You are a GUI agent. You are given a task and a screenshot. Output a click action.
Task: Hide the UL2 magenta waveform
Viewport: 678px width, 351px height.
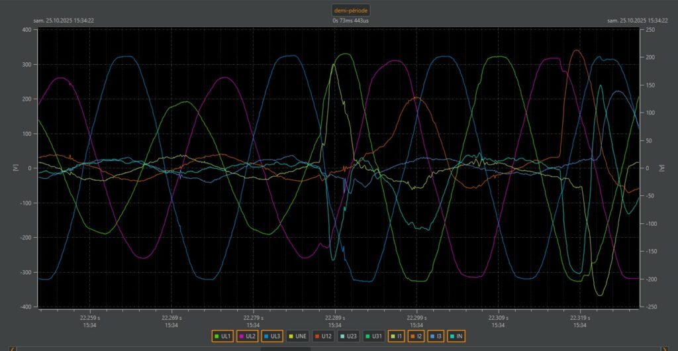(x=248, y=336)
